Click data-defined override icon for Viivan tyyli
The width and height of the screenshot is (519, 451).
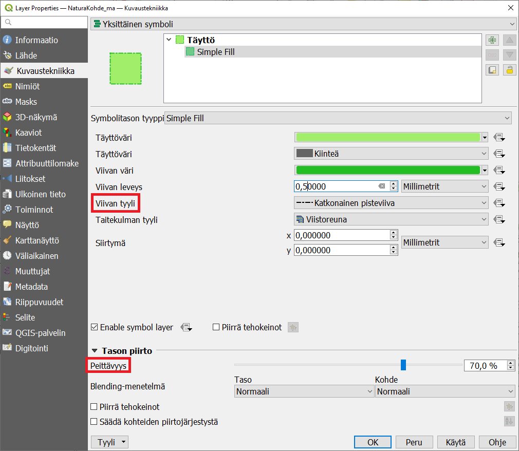tap(499, 203)
